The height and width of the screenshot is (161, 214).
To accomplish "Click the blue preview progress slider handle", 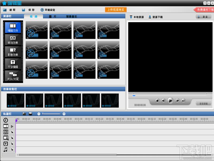I will (134, 96).
